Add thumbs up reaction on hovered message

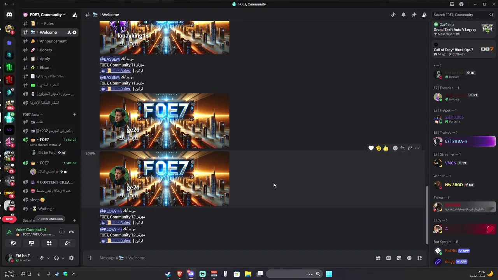[386, 148]
